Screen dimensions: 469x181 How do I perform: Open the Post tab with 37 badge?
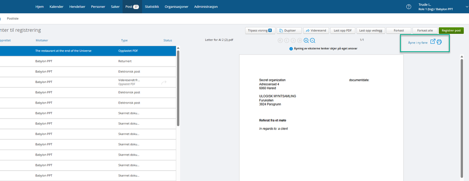point(132,7)
